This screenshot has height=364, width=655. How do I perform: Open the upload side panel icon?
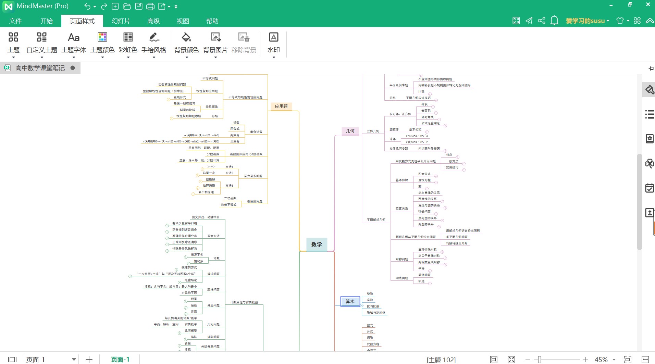(650, 213)
